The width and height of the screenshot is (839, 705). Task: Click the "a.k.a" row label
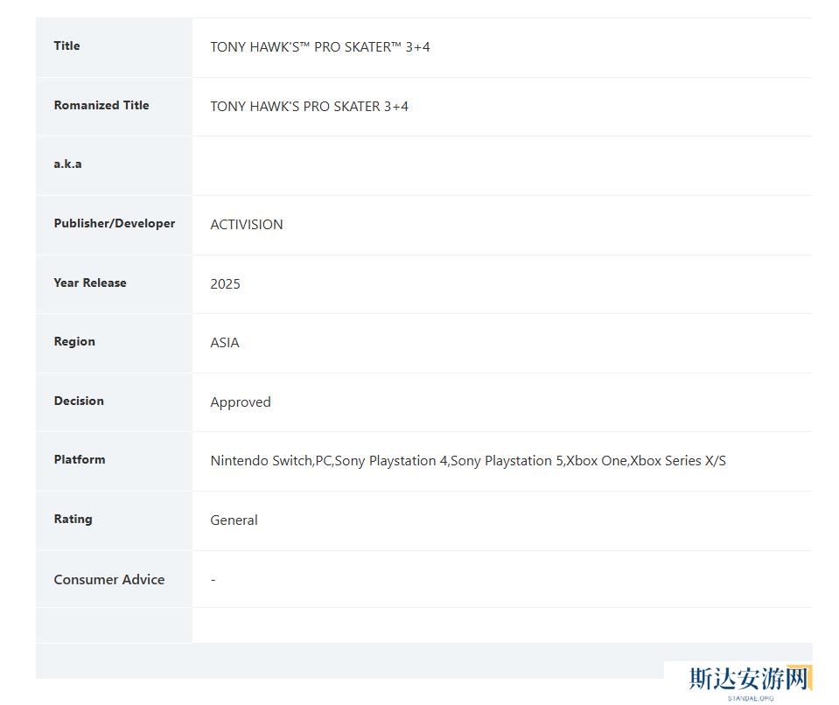click(x=67, y=164)
